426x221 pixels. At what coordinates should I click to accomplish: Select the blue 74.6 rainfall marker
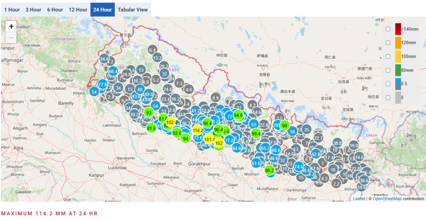point(299,167)
